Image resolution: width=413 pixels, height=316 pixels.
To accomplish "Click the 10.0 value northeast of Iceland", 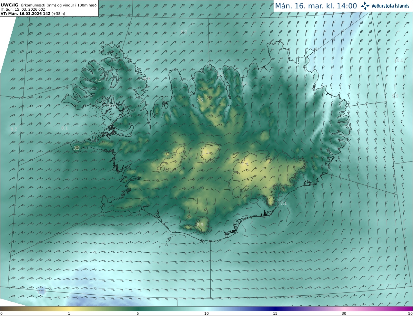I will [x=399, y=60].
